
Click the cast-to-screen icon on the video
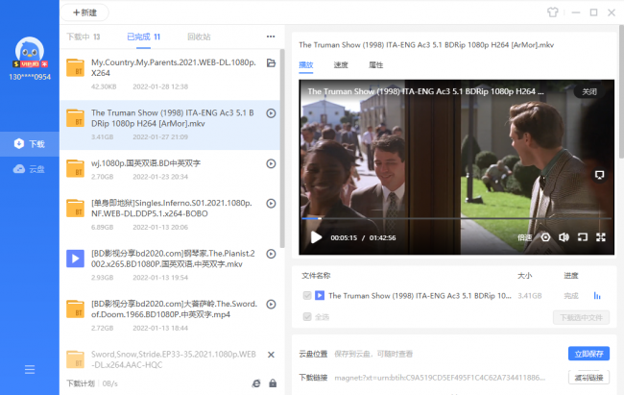tap(599, 175)
